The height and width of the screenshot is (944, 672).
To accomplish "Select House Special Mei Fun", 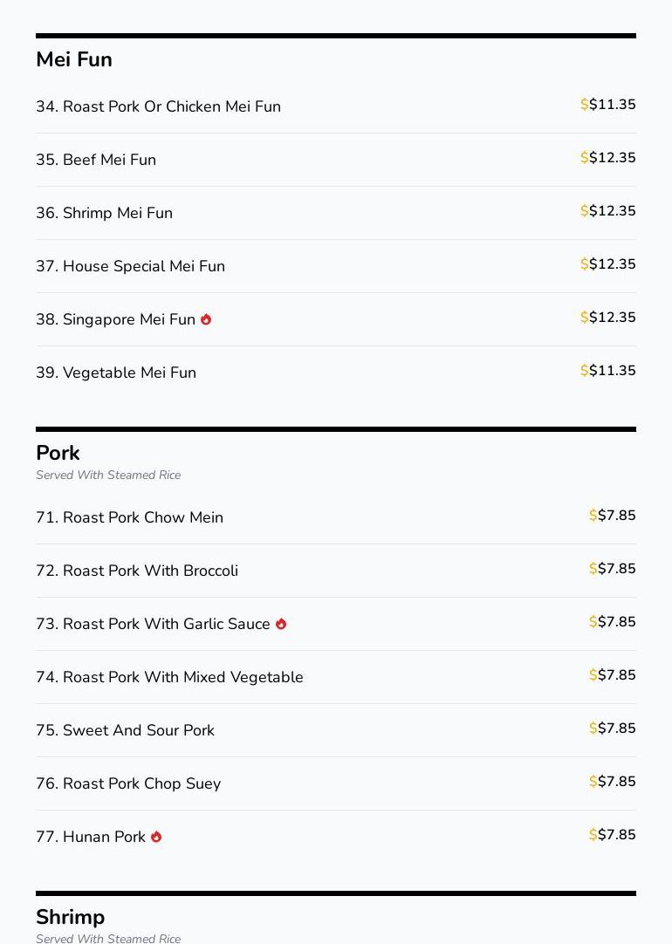I will [130, 266].
